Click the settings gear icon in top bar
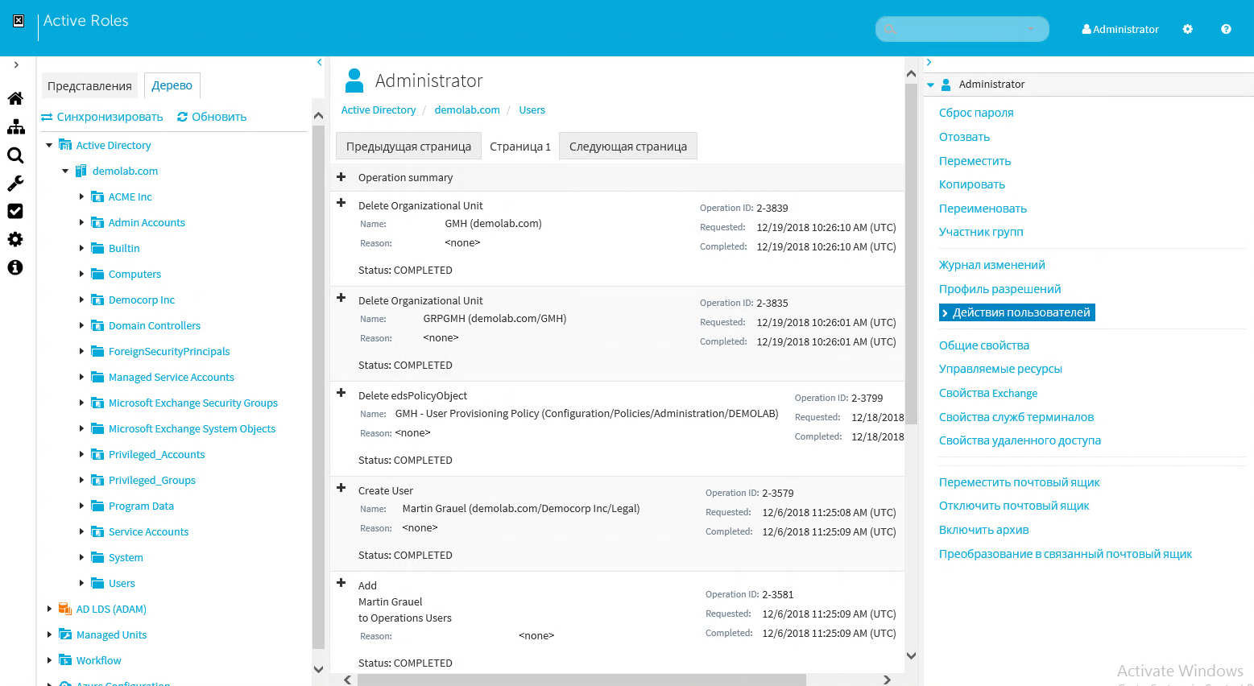Viewport: 1254px width, 686px height. (x=1187, y=29)
